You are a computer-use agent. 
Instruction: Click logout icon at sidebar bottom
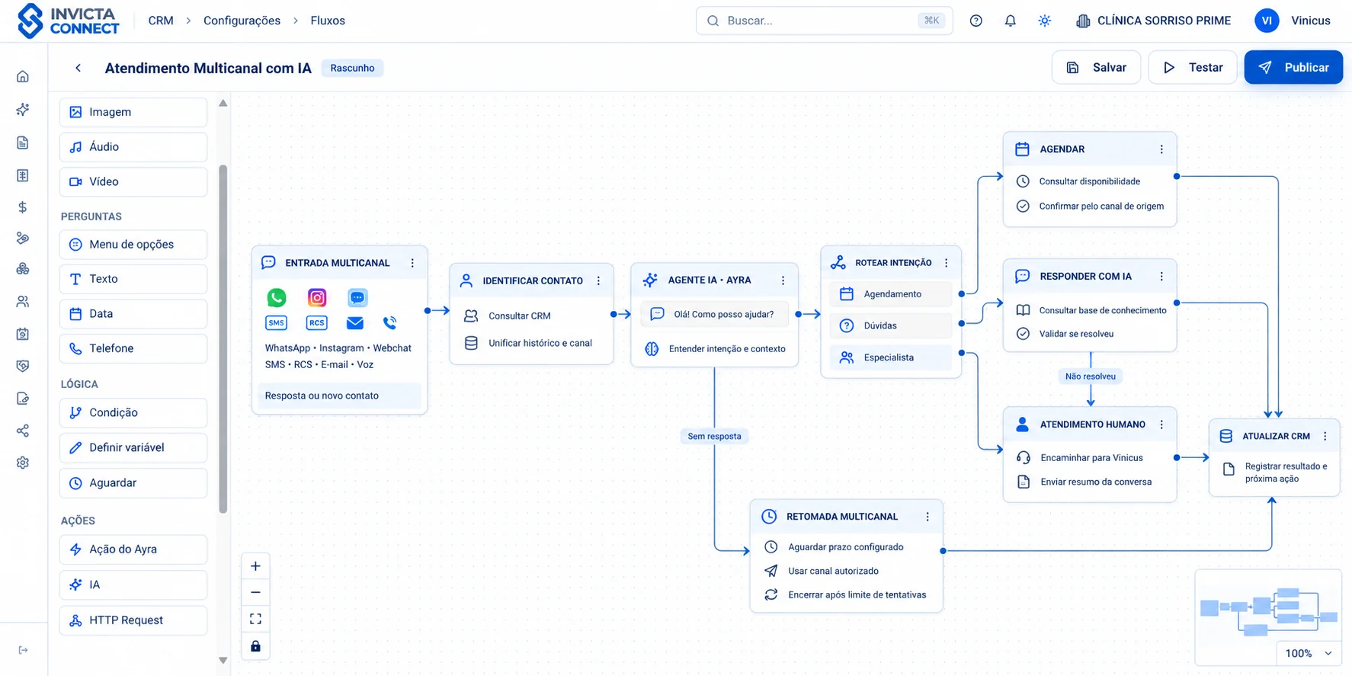23,650
